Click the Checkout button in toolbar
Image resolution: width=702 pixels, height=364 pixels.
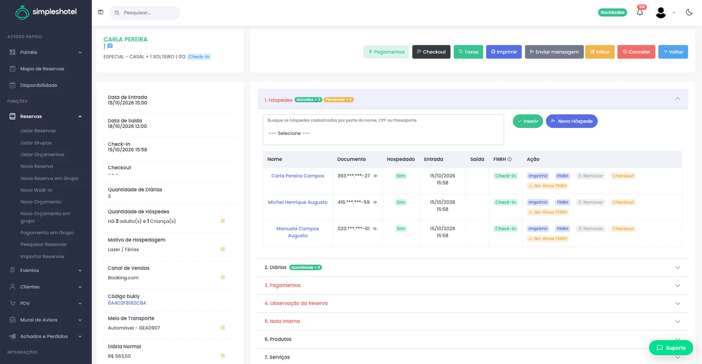tap(431, 52)
